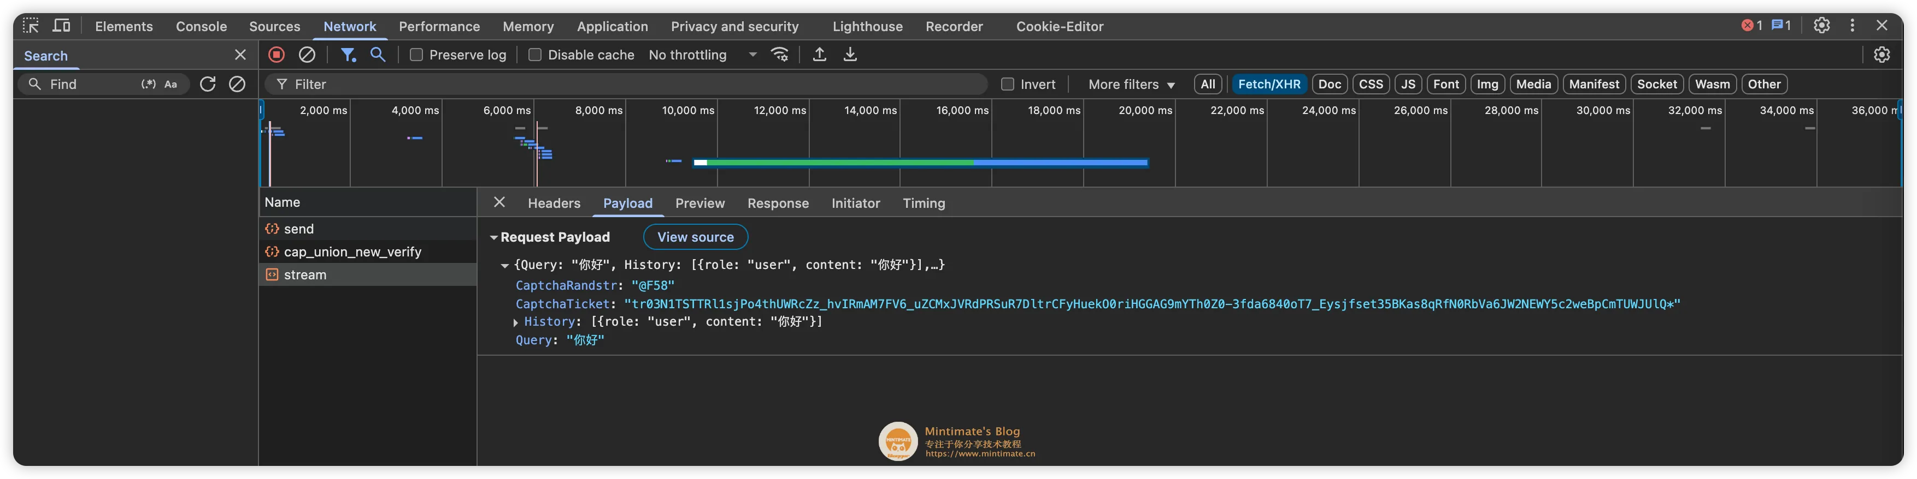The image size is (1917, 479).
Task: Close the Search sidebar panel
Action: [239, 55]
